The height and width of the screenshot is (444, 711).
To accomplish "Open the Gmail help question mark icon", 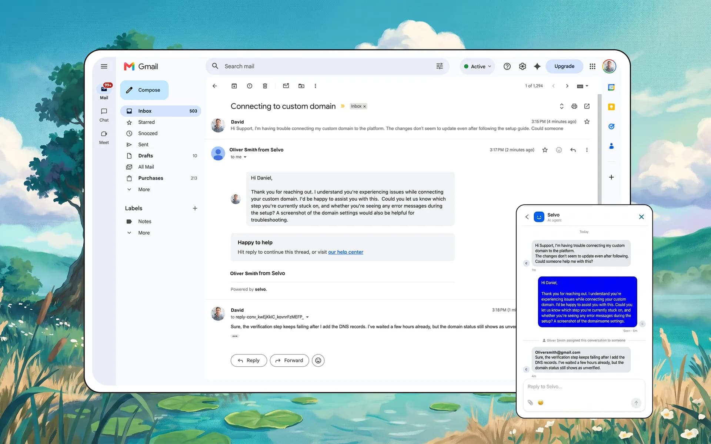I will [507, 66].
